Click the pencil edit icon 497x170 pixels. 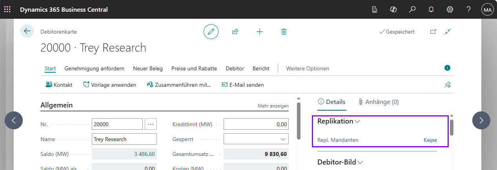(x=211, y=32)
